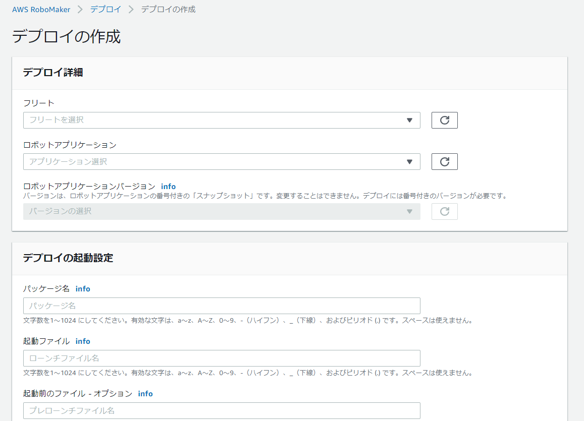
Task: Open the デプロイ breadcrumb link
Action: pyautogui.click(x=105, y=9)
